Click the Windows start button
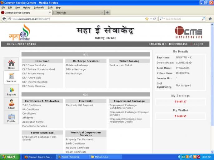The image size is (214, 160). pyautogui.click(x=9, y=157)
